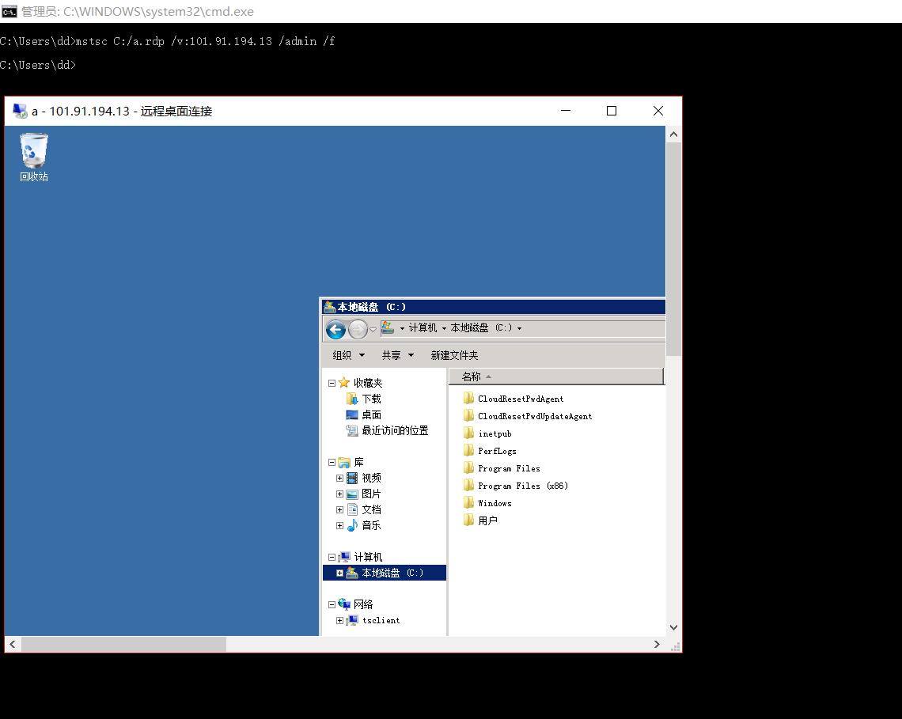The image size is (902, 719).
Task: Expand the 视频 library tree node
Action: coord(339,477)
